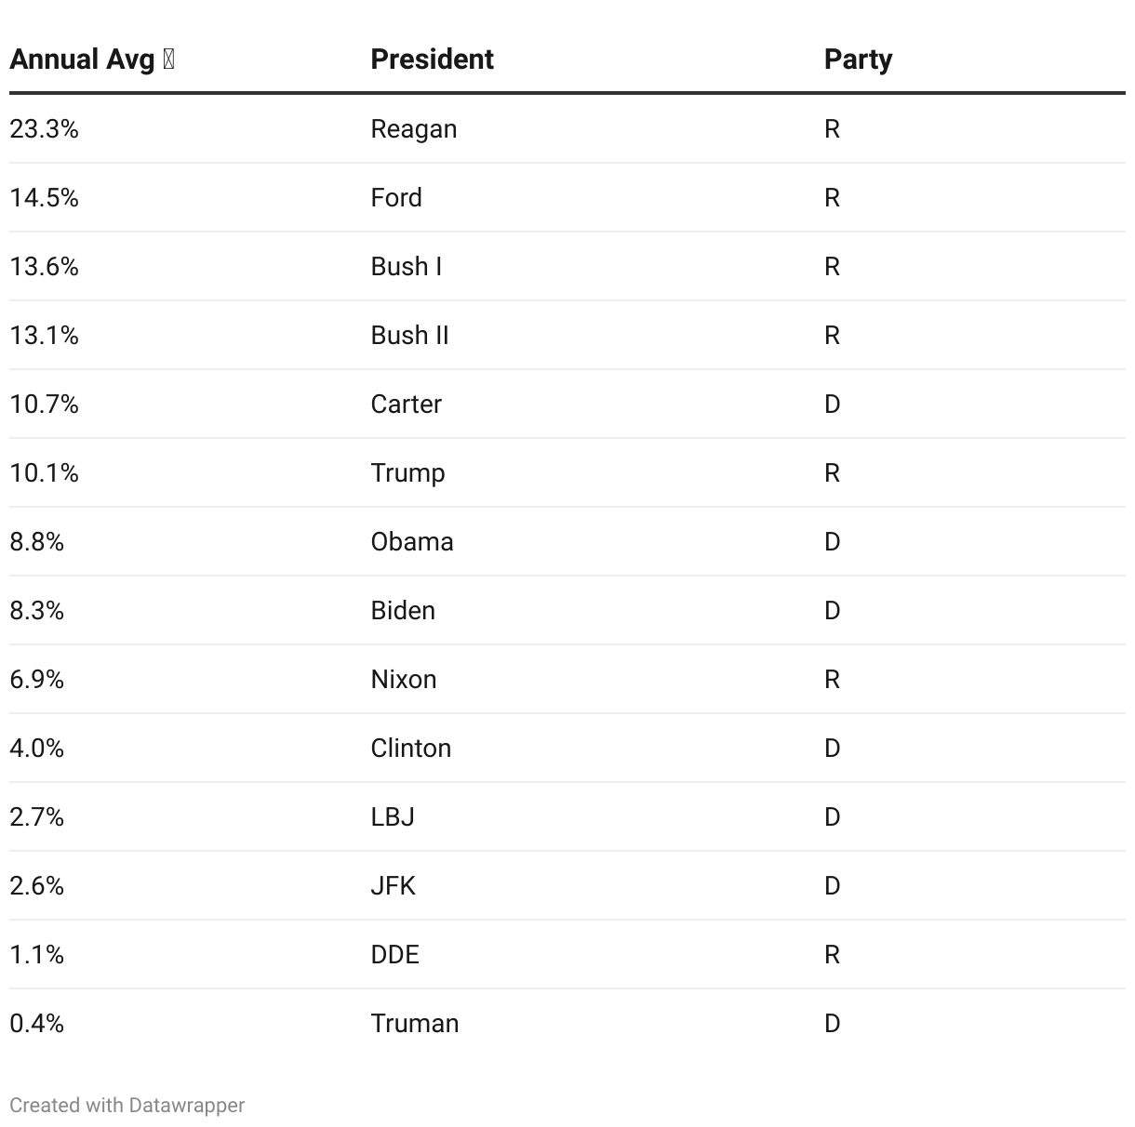
Task: Sort table by Annual Avg column header
Action: click(92, 60)
